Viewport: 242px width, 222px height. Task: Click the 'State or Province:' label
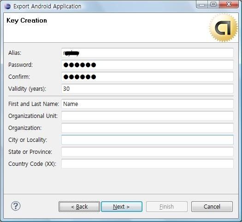coord(30,152)
